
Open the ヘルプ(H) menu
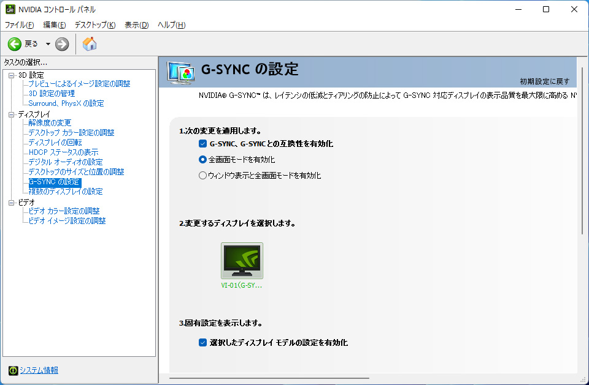[172, 24]
